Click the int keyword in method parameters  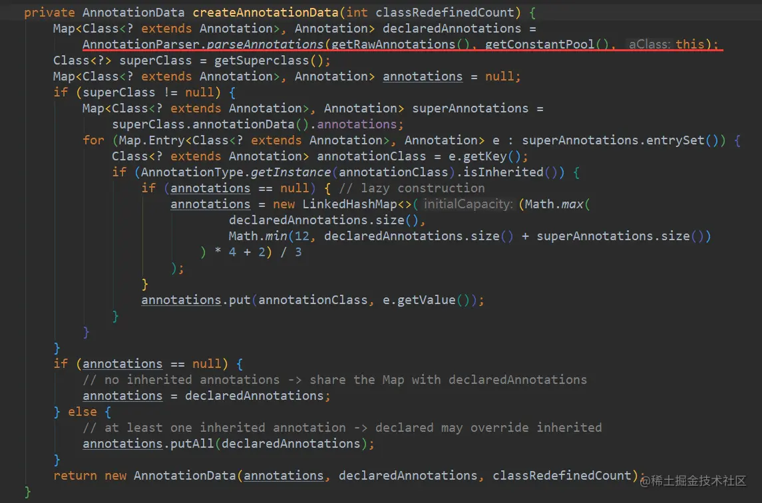357,12
